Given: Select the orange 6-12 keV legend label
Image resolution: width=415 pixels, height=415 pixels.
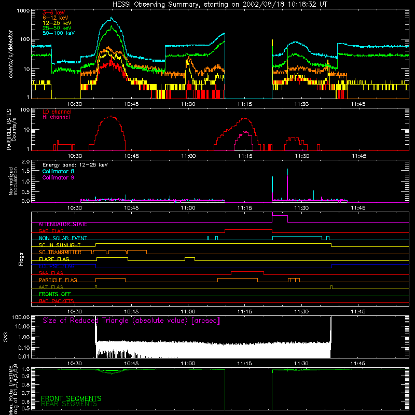Looking at the screenshot, I should [x=56, y=18].
